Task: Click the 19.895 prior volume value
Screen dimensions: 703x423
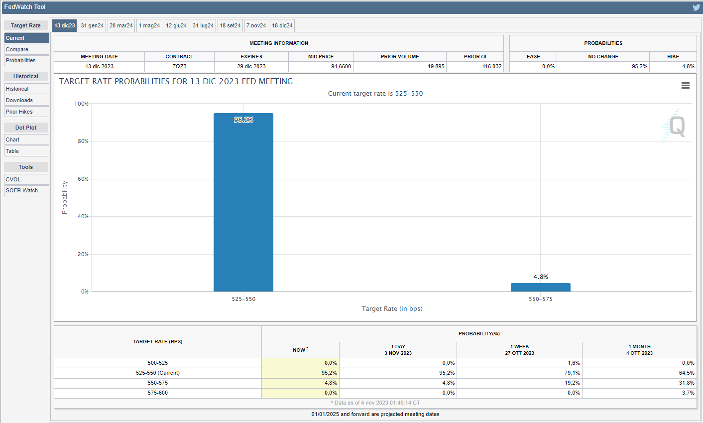Action: (436, 66)
